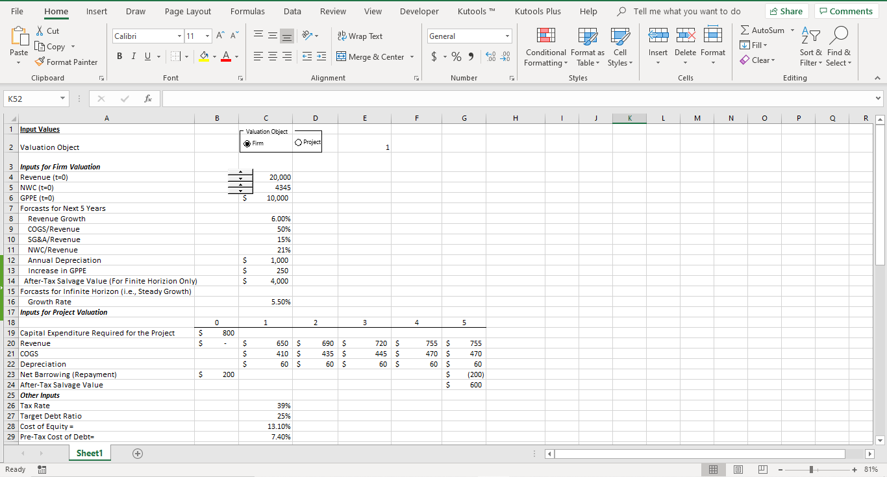Switch to Page Break Preview in status bar
This screenshot has width=887, height=477.
[763, 469]
